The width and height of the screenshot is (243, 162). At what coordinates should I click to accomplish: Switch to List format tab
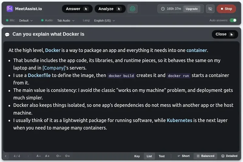[x=149, y=156]
